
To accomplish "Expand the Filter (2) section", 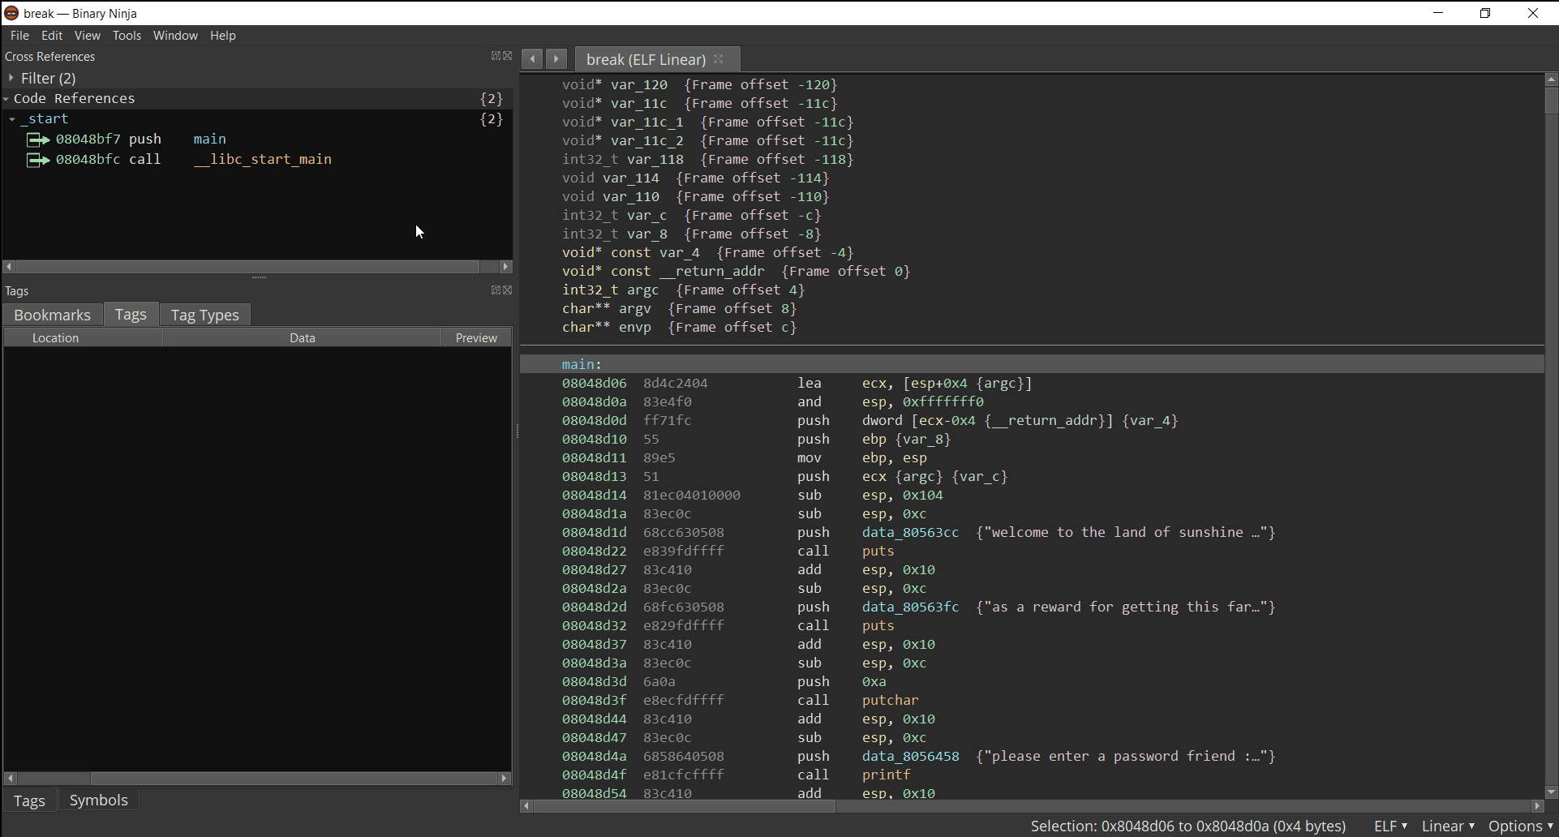I will (11, 78).
